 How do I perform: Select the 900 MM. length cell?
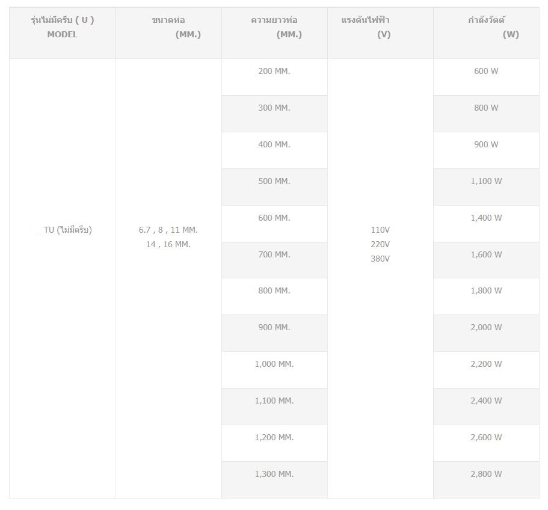tap(274, 333)
